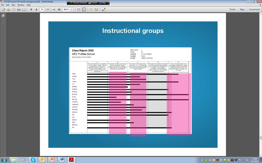
Task: Click the zoom percentage field 98,6%
Action: point(66,9)
